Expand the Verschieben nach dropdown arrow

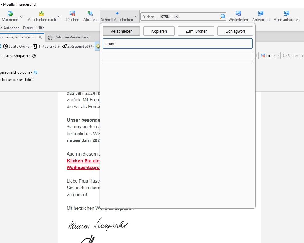(x=59, y=17)
